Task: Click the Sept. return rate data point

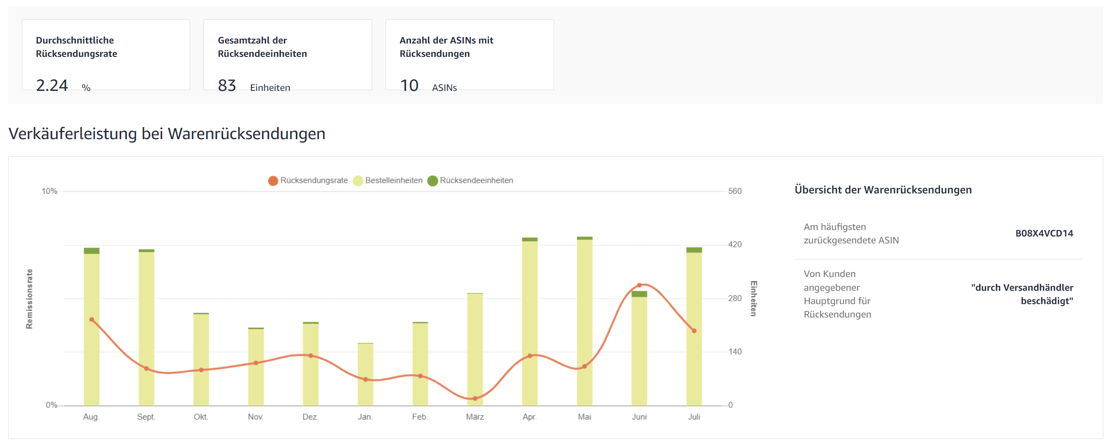Action: [x=147, y=369]
